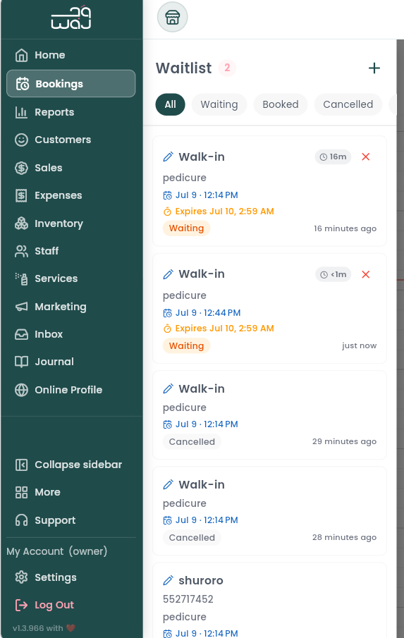Edit shuroro entry using pencil icon
This screenshot has height=638, width=404.
[168, 580]
